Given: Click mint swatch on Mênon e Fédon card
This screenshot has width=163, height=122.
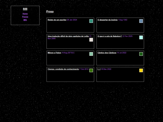Looking at the screenshot, I should (91, 54).
